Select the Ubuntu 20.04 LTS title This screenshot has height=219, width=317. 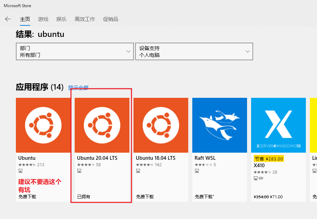pos(97,158)
